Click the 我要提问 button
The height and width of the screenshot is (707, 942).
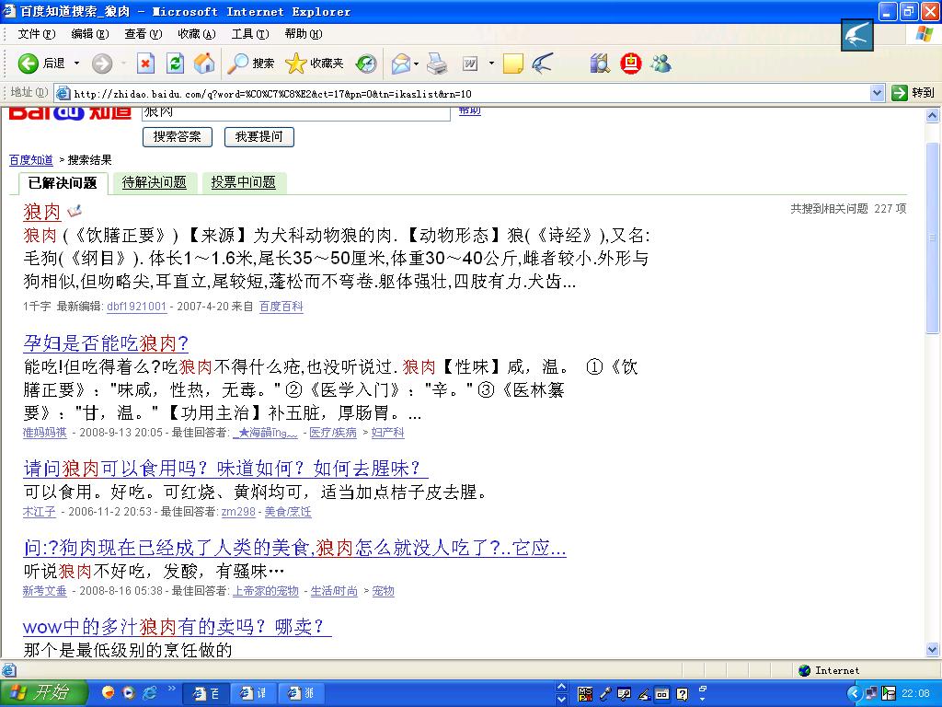click(258, 136)
